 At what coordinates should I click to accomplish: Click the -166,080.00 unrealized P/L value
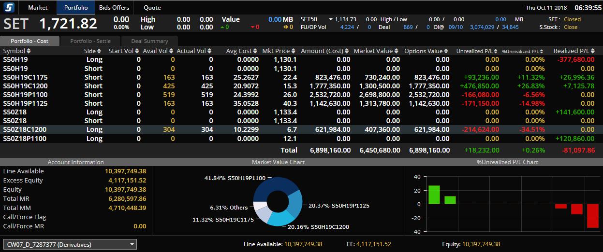[481, 95]
